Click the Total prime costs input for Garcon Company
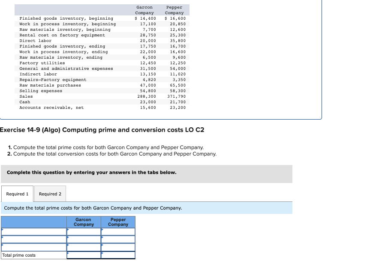 coord(84,255)
